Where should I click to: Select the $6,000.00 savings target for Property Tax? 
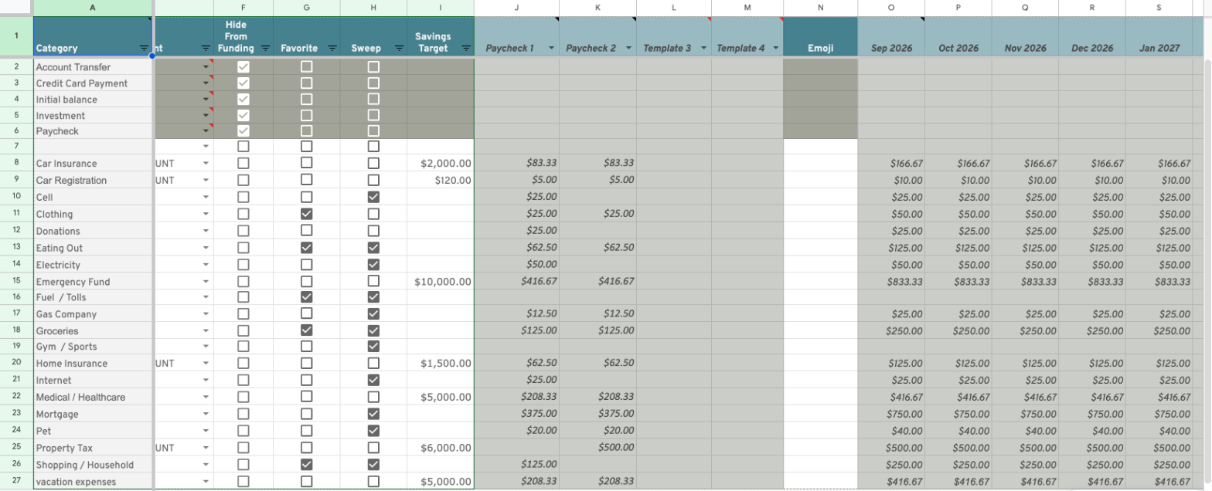coord(441,448)
